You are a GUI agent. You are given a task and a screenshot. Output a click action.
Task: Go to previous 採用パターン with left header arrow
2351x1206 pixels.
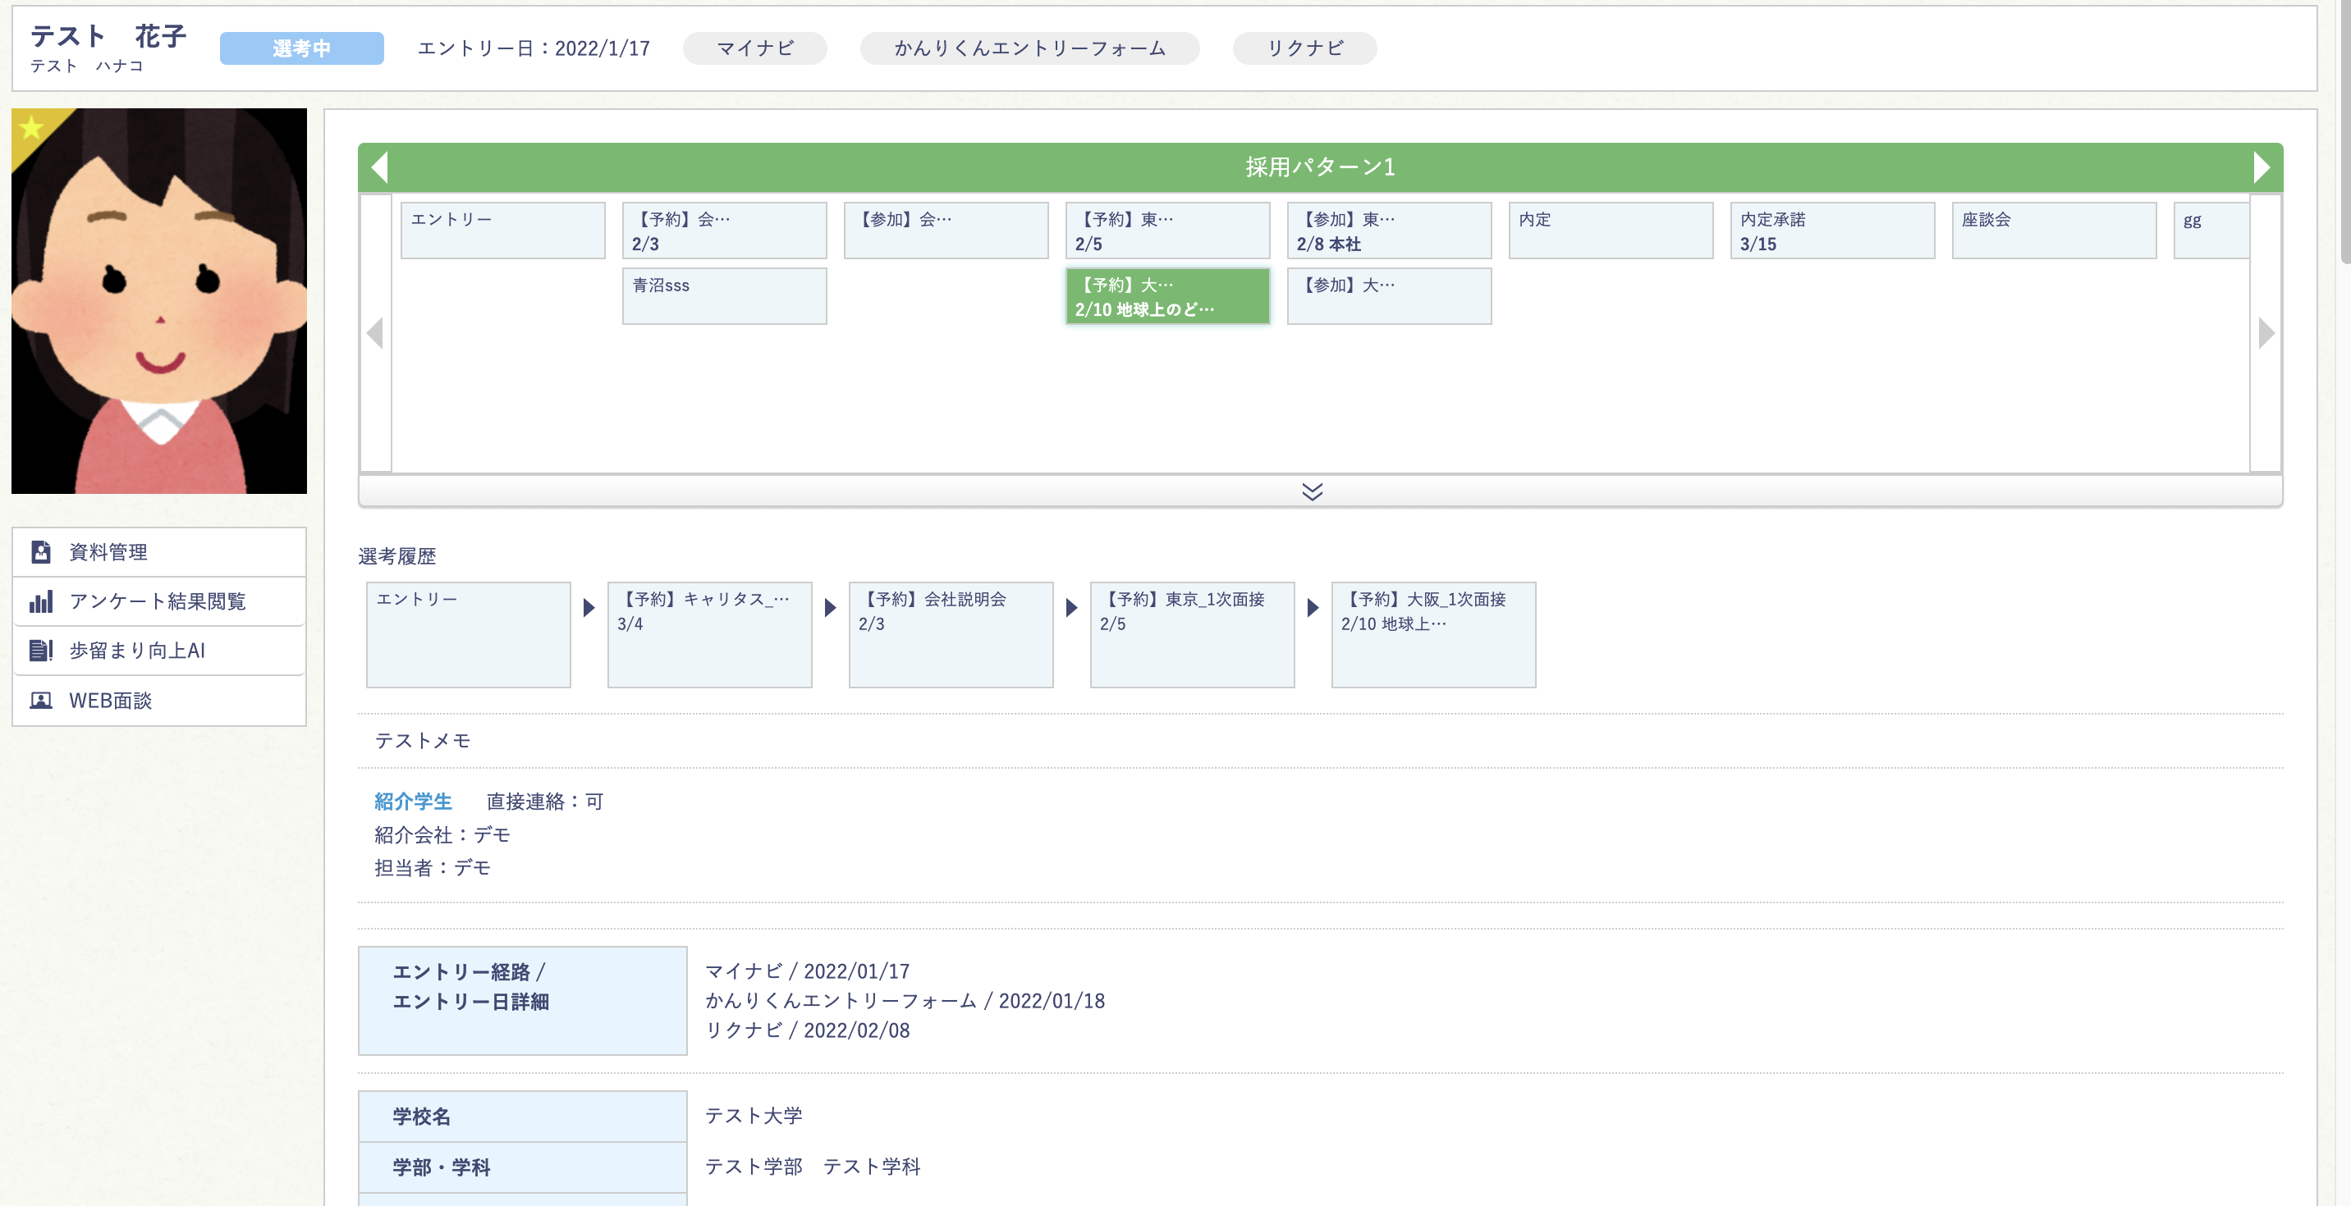click(380, 167)
